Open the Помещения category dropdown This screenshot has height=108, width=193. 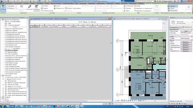12,6
